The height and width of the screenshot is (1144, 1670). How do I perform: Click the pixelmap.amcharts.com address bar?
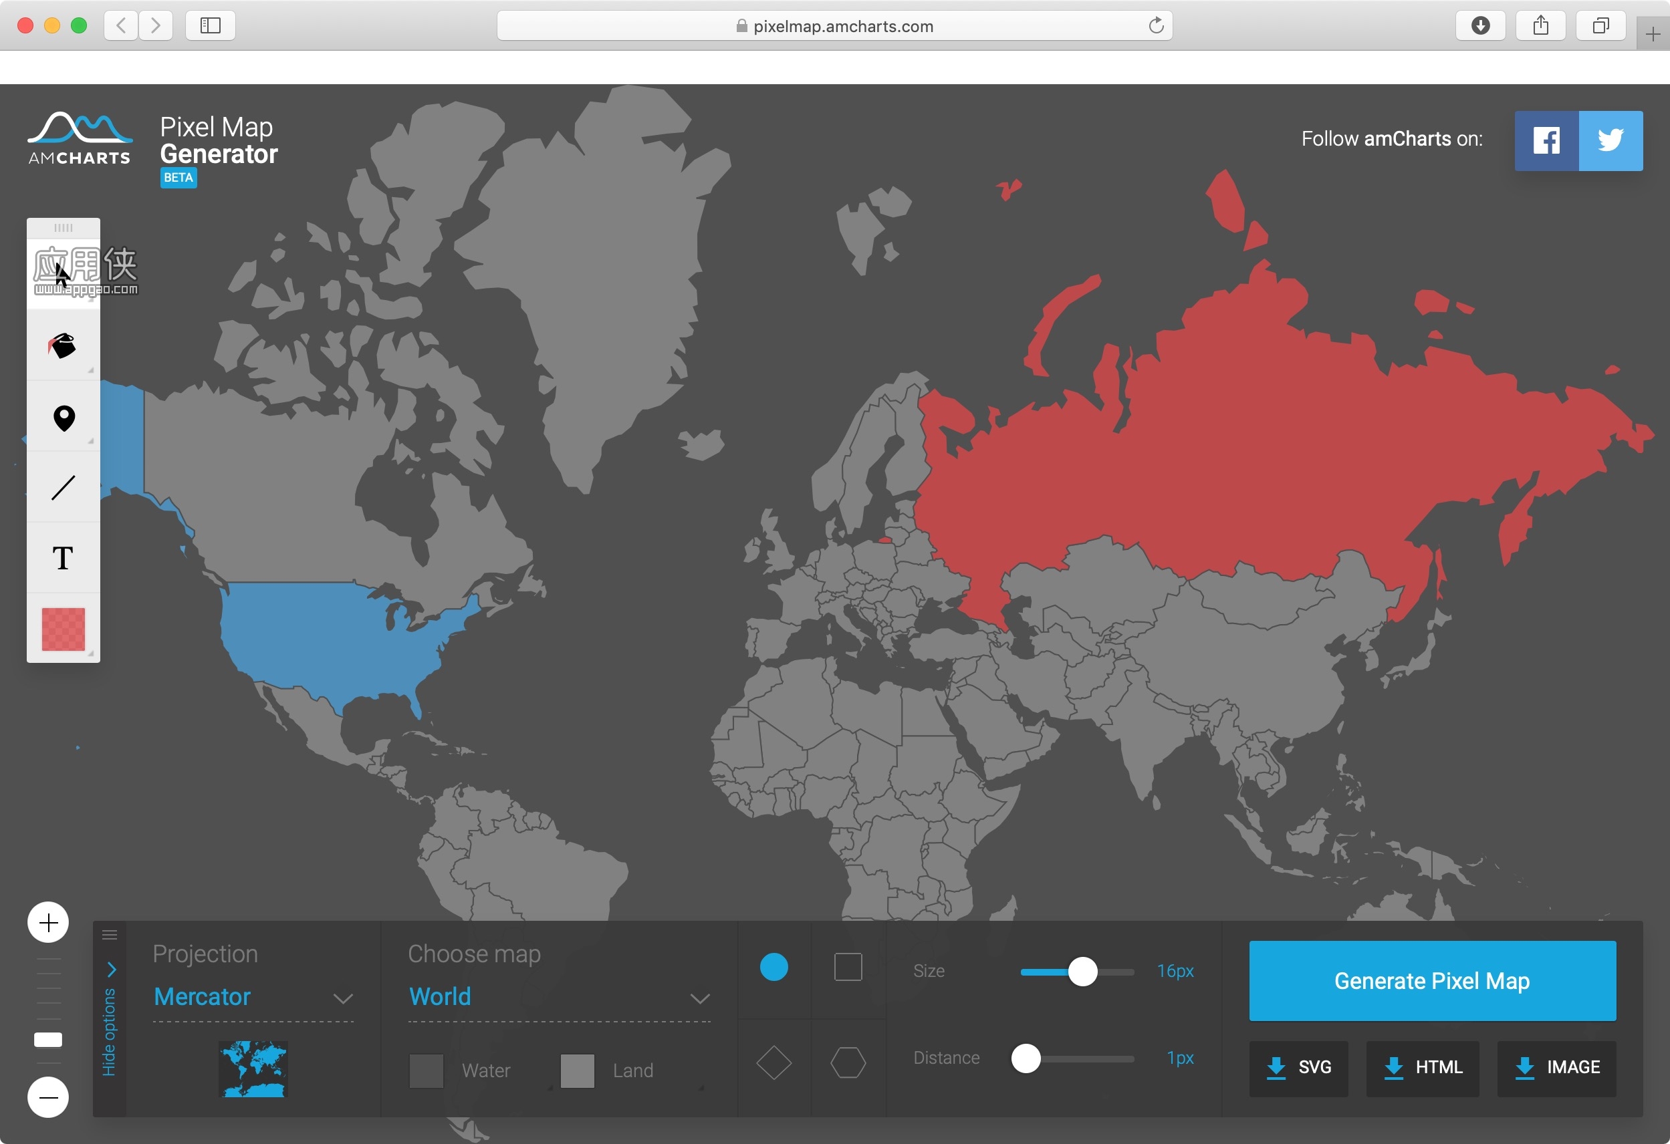834,26
